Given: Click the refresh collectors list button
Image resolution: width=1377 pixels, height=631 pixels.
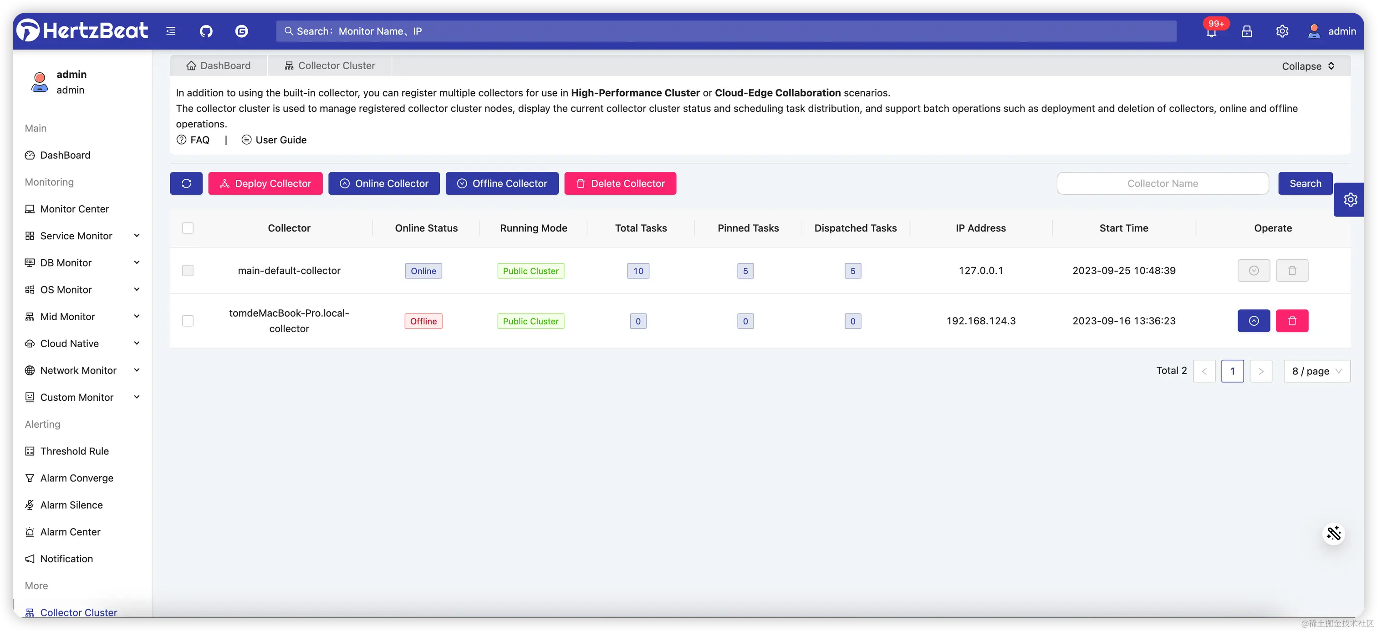Looking at the screenshot, I should click(x=186, y=184).
